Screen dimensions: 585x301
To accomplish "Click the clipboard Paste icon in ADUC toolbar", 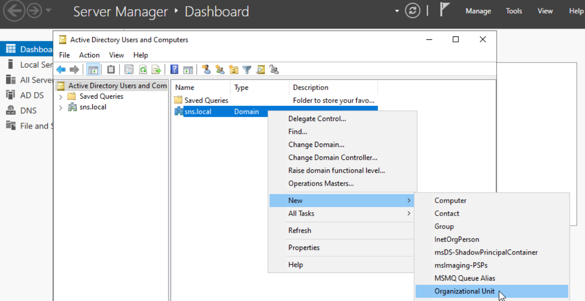I will pos(111,69).
